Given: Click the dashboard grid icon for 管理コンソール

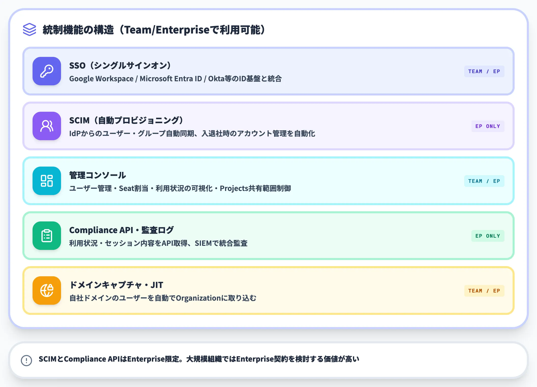Looking at the screenshot, I should pyautogui.click(x=47, y=181).
